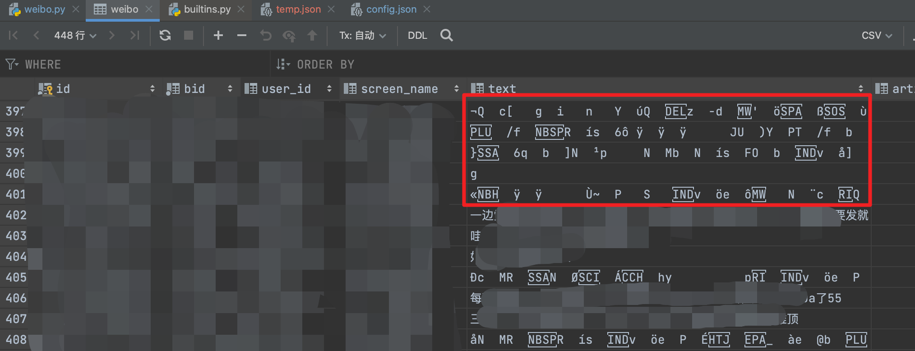Close the weibo table tab

pos(149,9)
